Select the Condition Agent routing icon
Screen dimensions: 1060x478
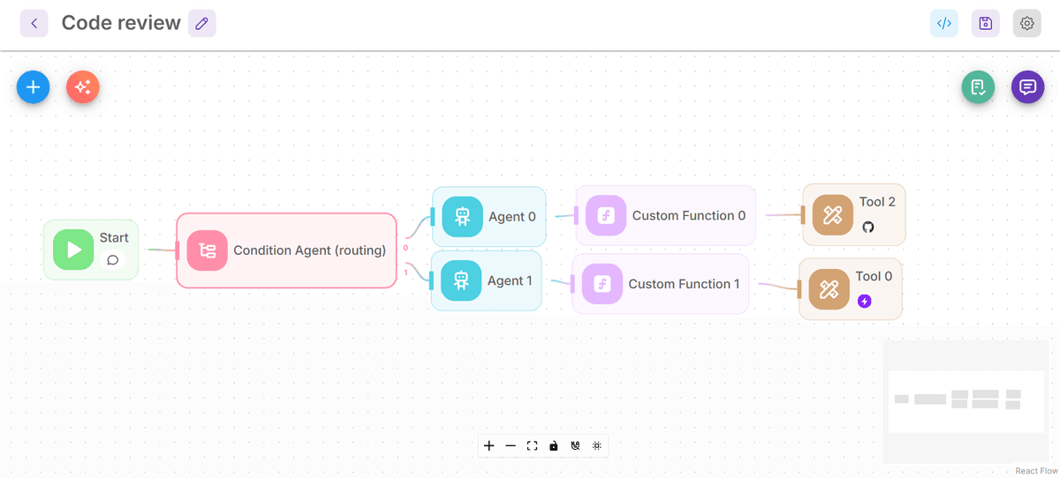click(x=208, y=250)
